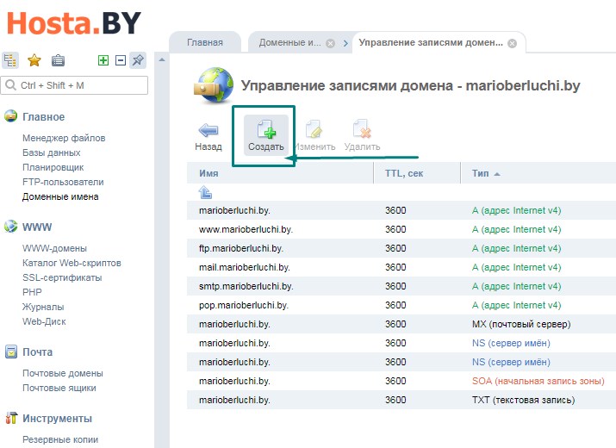Viewport: 616px width, 448px height.
Task: Open Планировщик
Action: pyautogui.click(x=53, y=167)
